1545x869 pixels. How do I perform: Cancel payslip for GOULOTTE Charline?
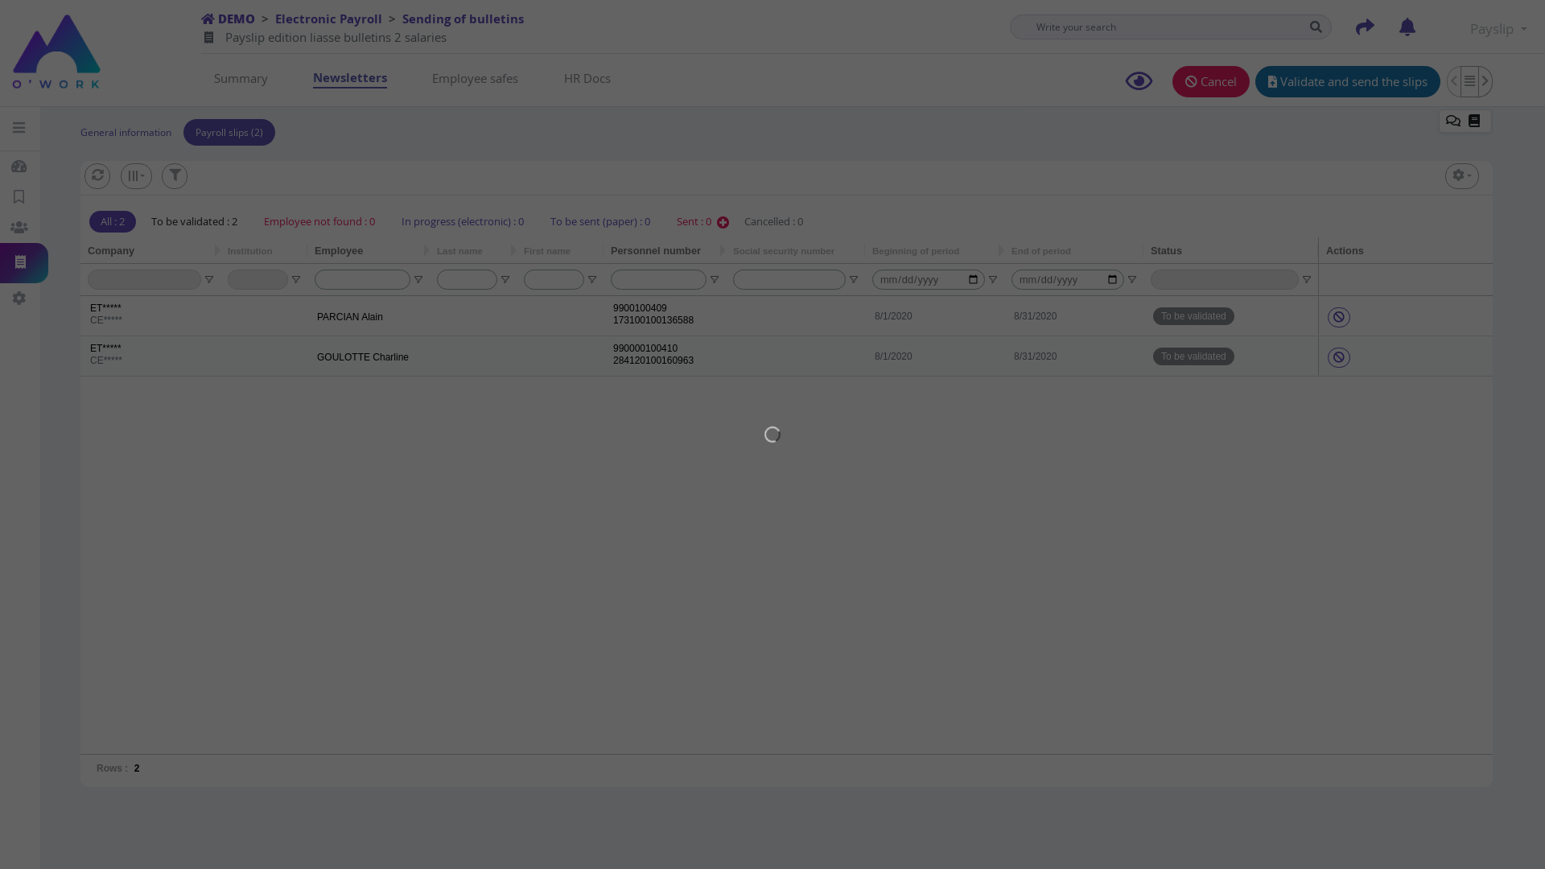click(1339, 357)
